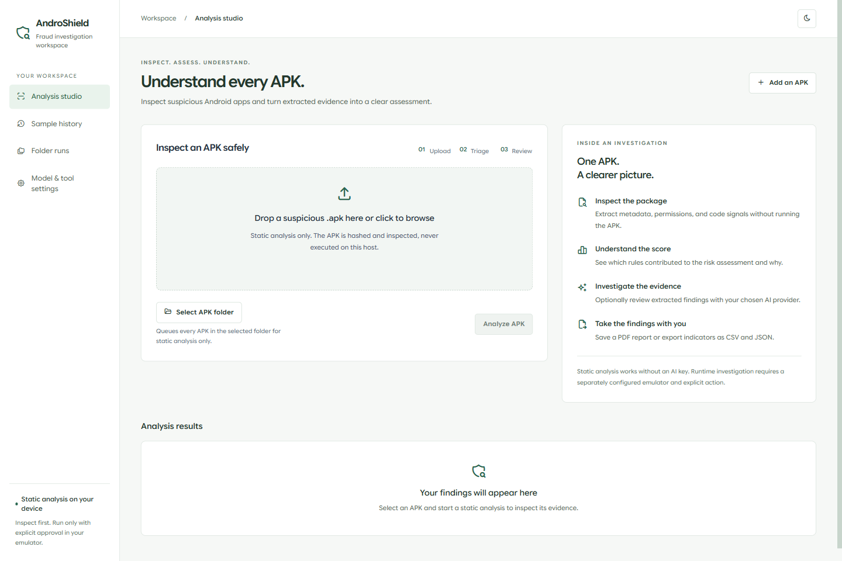The width and height of the screenshot is (842, 561).
Task: Click the 'Fraud investigation workspace' subtitle
Action: pos(64,41)
